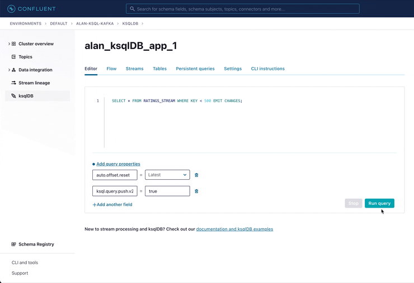Click the Stream lineage arrows icon
The height and width of the screenshot is (283, 414).
click(x=14, y=83)
